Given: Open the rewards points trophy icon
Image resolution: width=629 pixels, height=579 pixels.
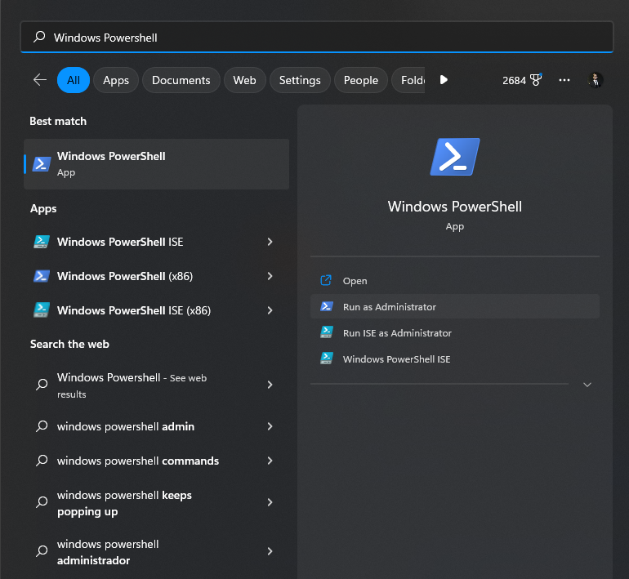Looking at the screenshot, I should [x=536, y=80].
